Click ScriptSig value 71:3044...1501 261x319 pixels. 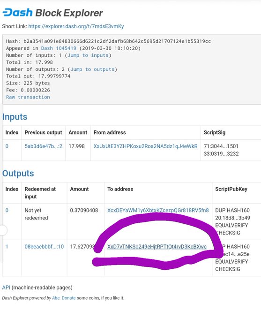pyautogui.click(x=221, y=146)
